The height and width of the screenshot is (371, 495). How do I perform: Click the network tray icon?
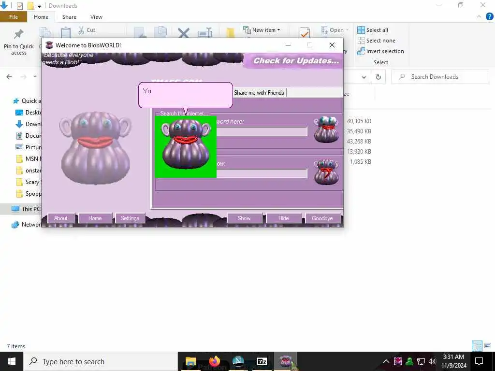click(x=421, y=361)
